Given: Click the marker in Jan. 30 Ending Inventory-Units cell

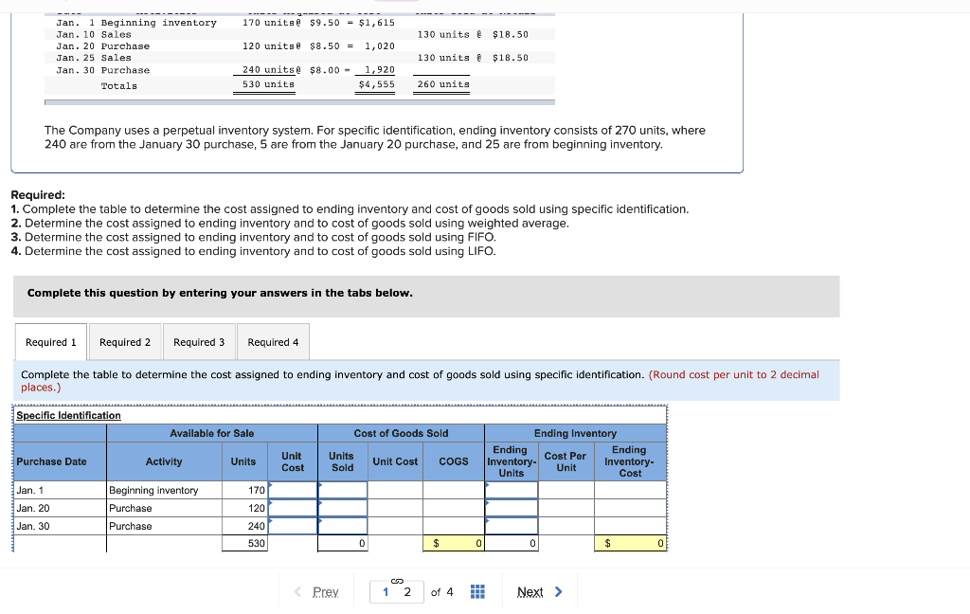Looking at the screenshot, I should 487,522.
